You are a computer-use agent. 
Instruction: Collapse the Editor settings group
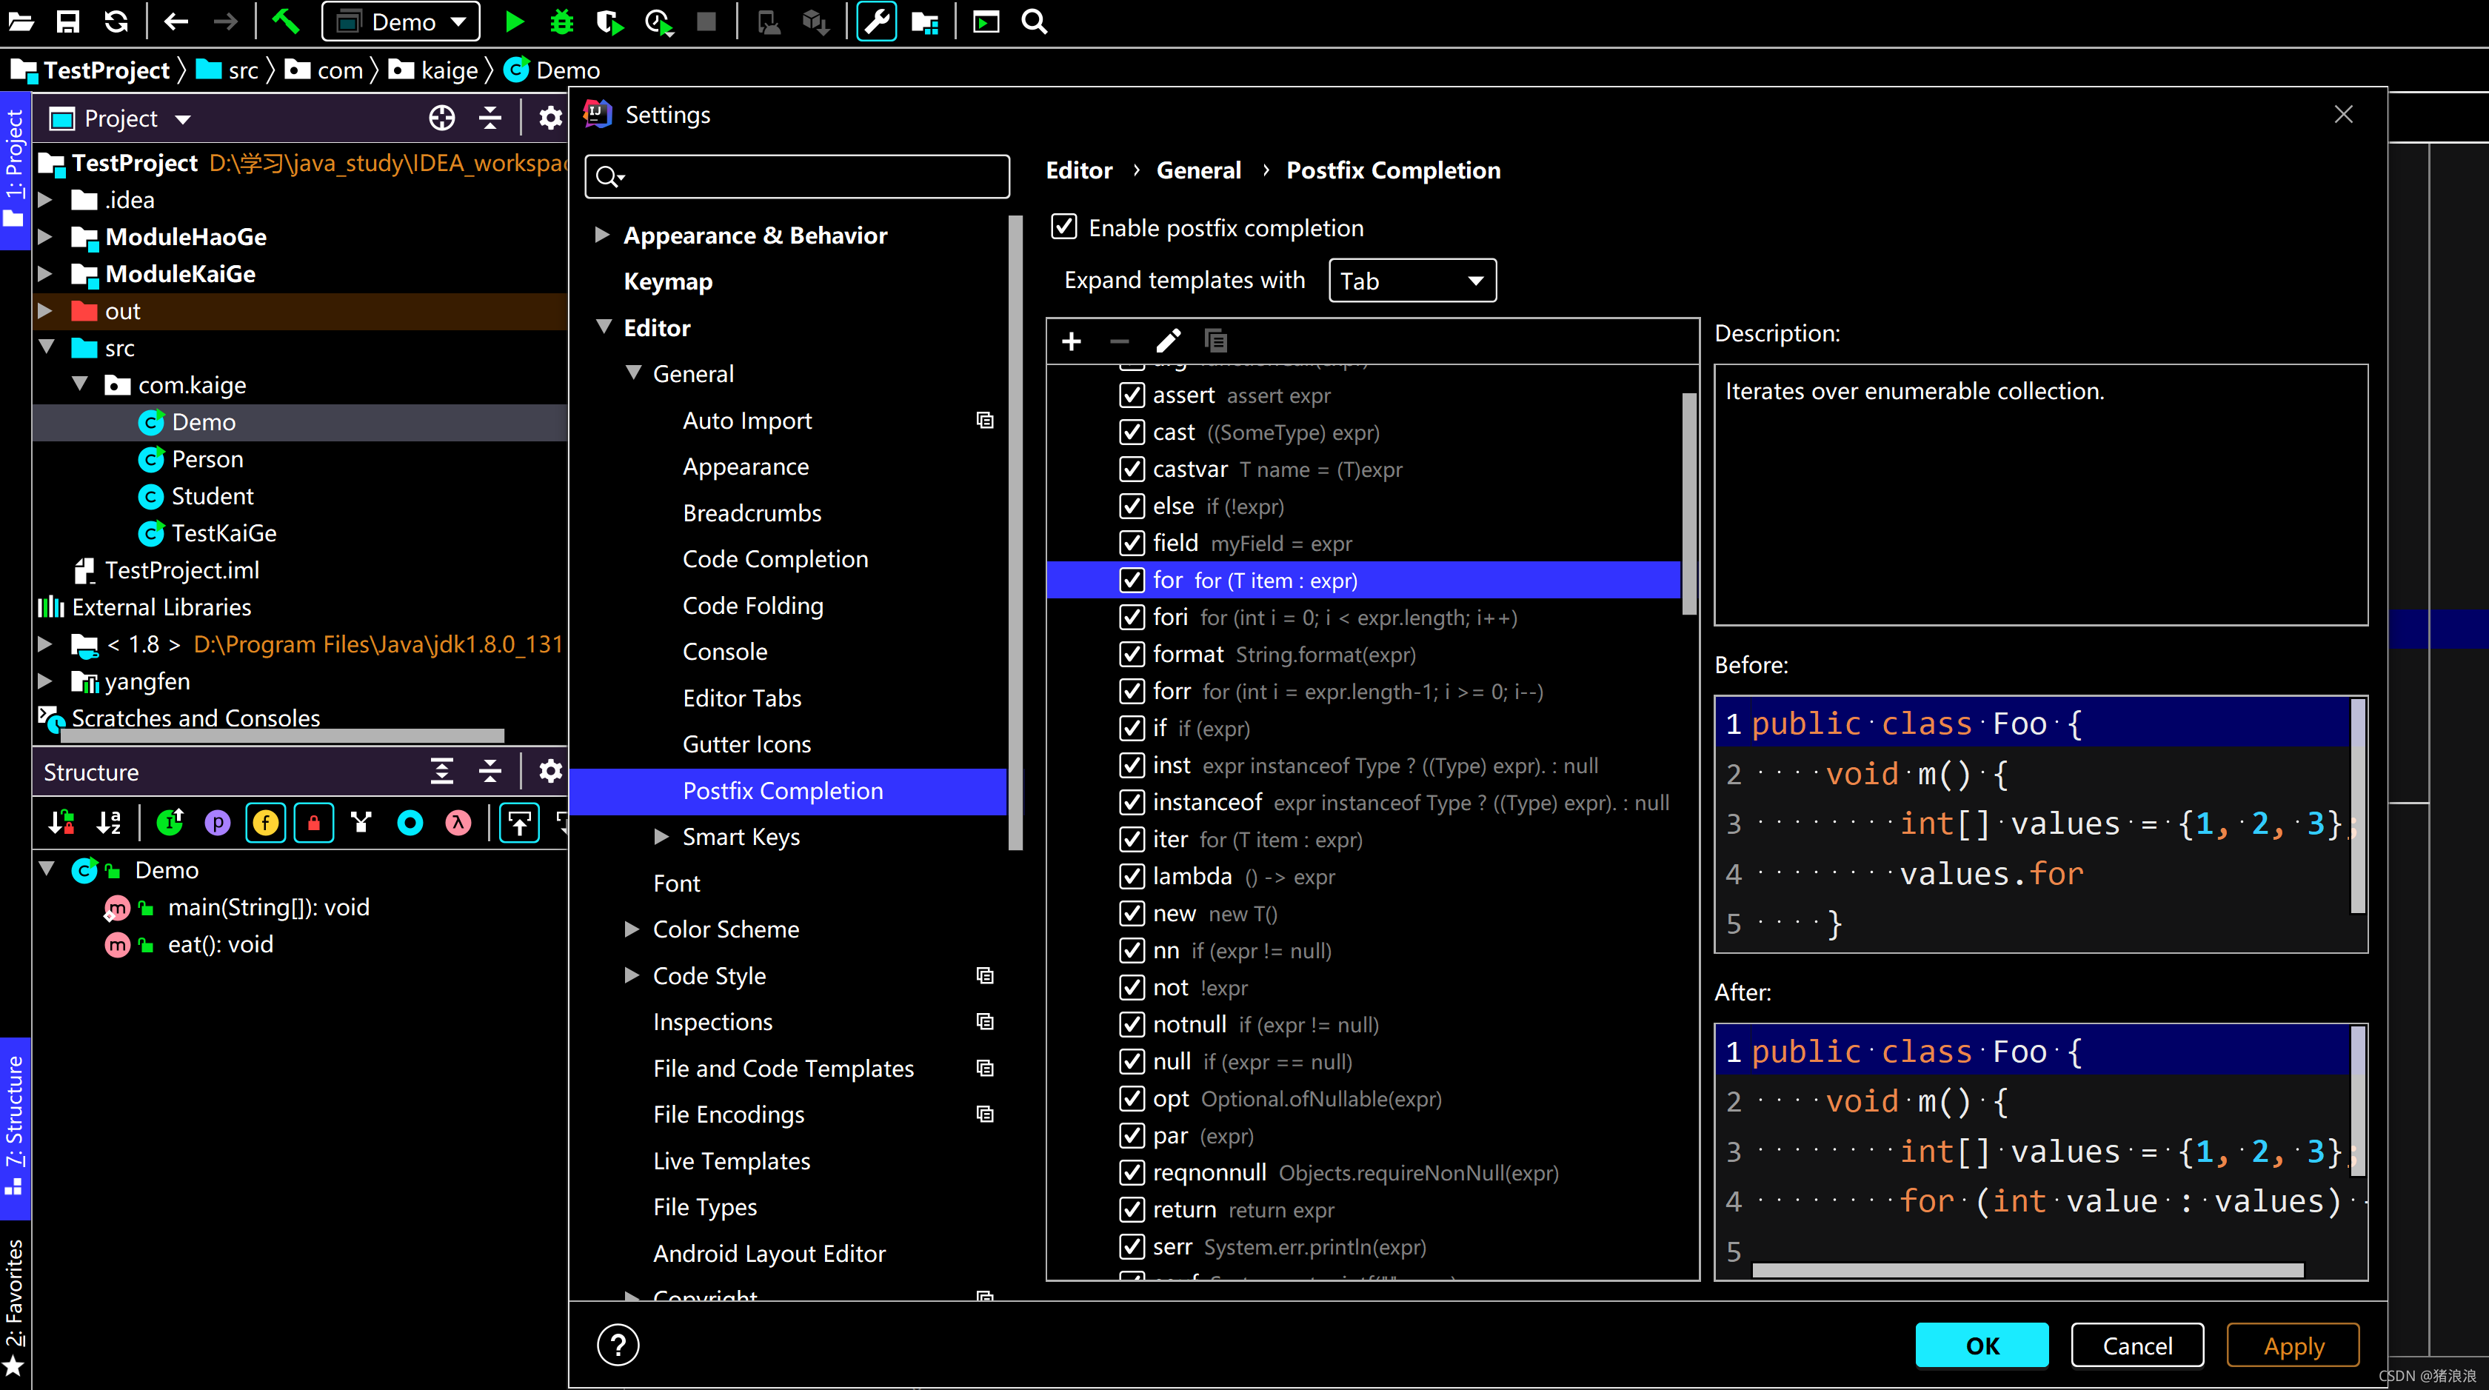(x=604, y=327)
